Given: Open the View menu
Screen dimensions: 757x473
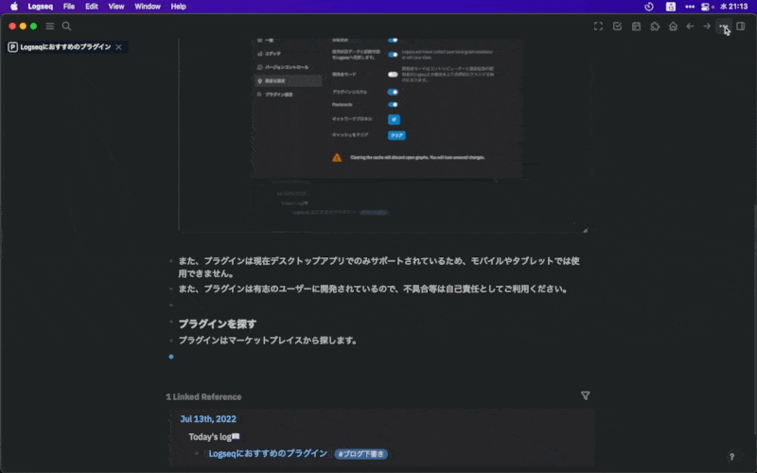Looking at the screenshot, I should (x=116, y=7).
